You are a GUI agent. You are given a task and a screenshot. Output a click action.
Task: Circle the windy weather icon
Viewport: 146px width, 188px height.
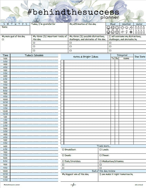click(x=122, y=32)
